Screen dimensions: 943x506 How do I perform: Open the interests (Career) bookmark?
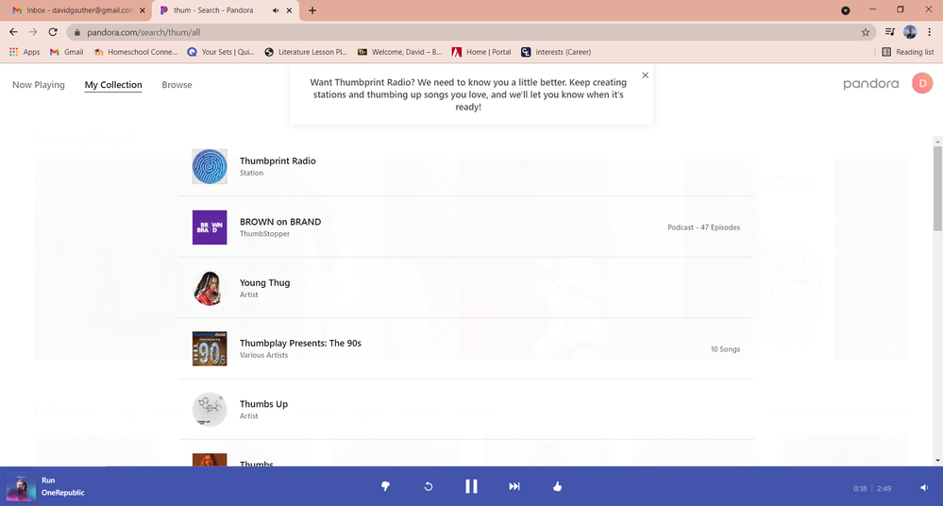pos(556,52)
